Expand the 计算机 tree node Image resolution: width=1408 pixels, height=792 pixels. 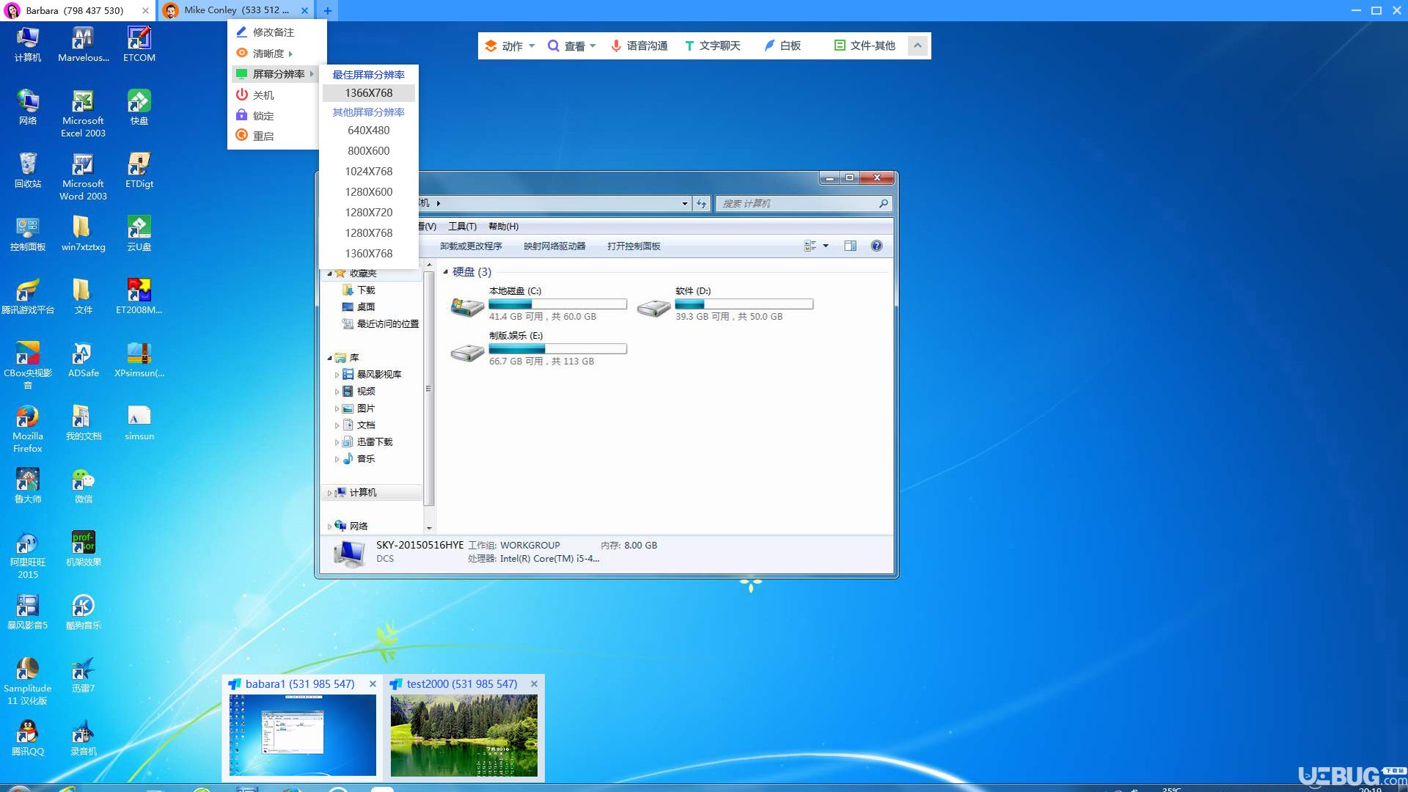click(329, 493)
